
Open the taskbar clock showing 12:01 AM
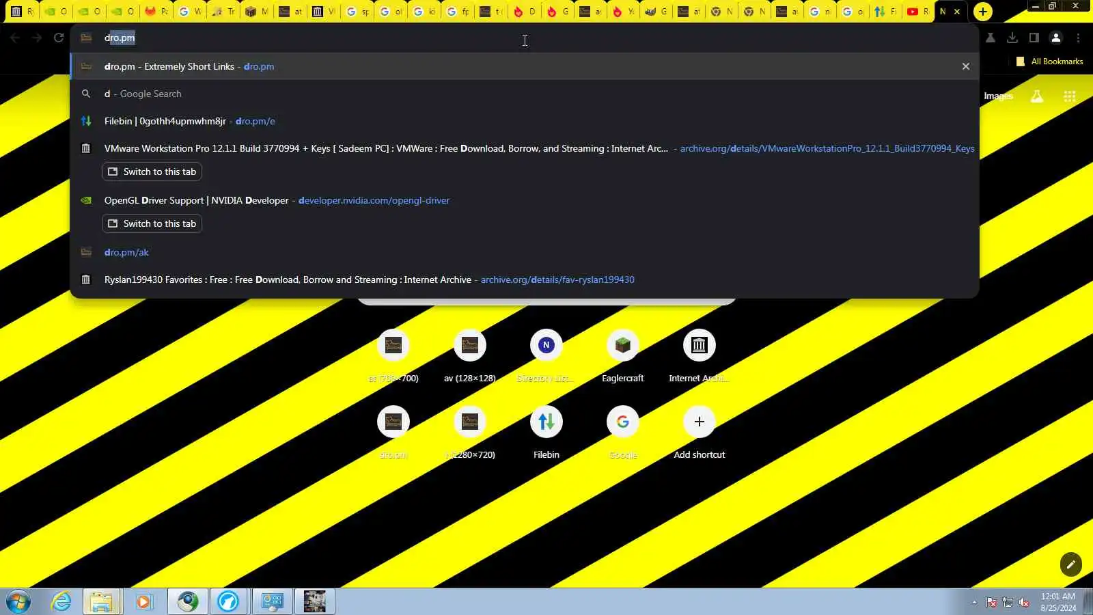point(1058,602)
